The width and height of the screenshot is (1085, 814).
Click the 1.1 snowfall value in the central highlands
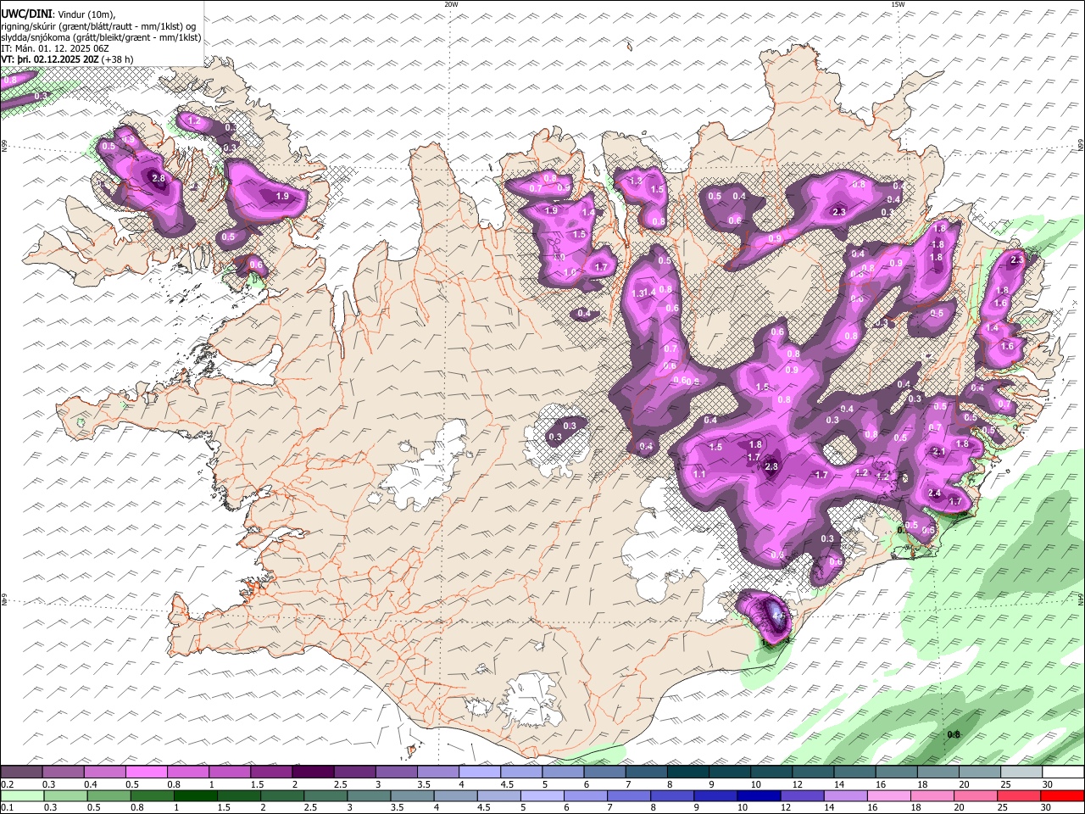click(x=699, y=475)
